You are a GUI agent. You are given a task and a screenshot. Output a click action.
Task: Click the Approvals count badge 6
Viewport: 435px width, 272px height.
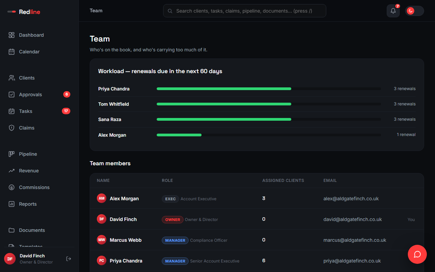pos(67,94)
